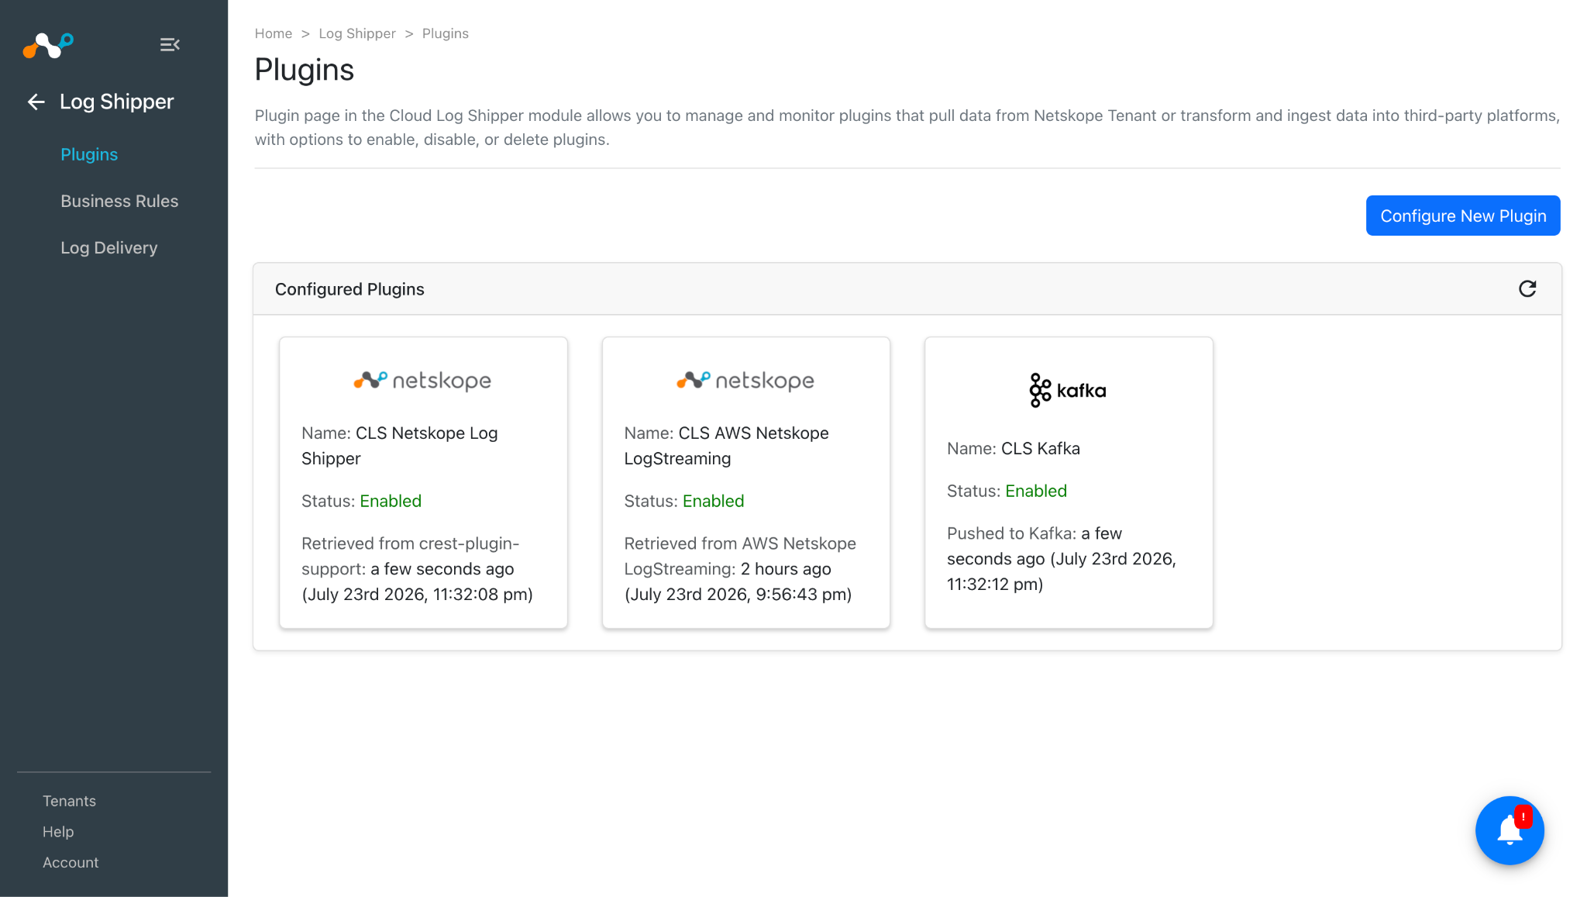Open Tenants in the sidebar footer
This screenshot has width=1587, height=897.
(x=69, y=801)
